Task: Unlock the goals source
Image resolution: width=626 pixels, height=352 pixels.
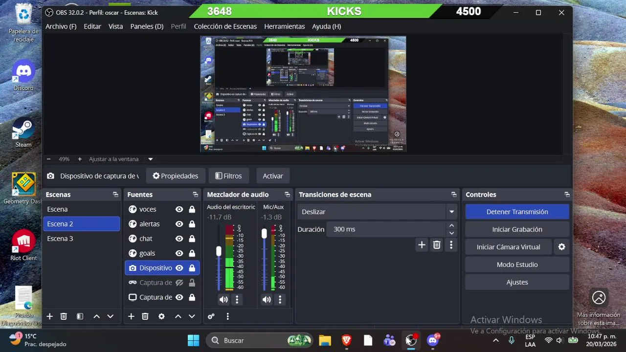Action: pos(192,253)
